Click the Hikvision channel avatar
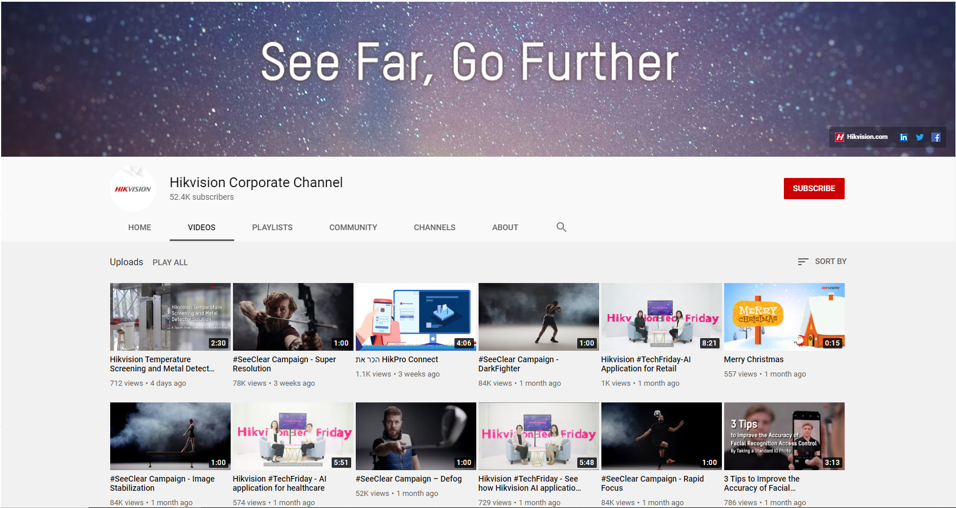Viewport: 956px width, 508px height. tap(133, 189)
